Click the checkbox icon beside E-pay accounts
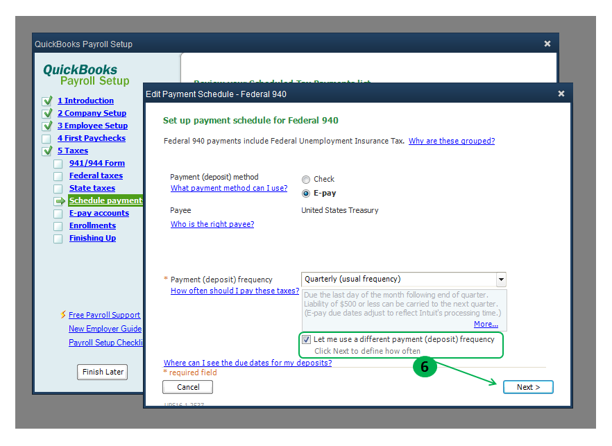 coord(58,214)
